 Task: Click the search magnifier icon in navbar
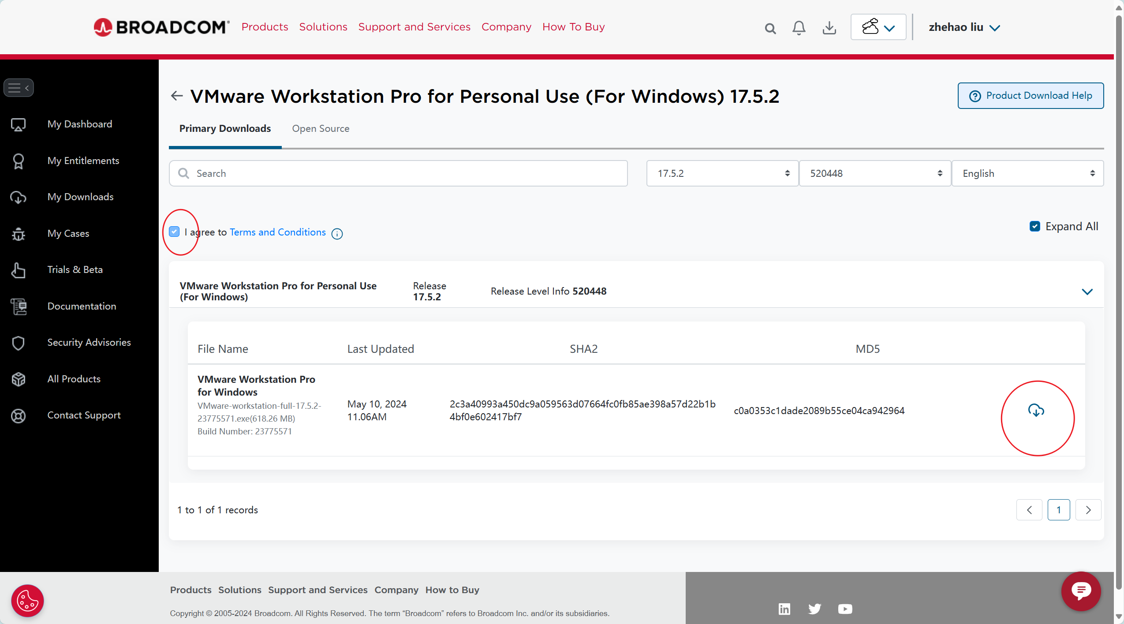769,28
